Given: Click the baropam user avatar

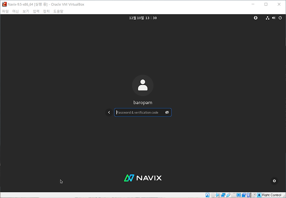Looking at the screenshot, I should 143,85.
